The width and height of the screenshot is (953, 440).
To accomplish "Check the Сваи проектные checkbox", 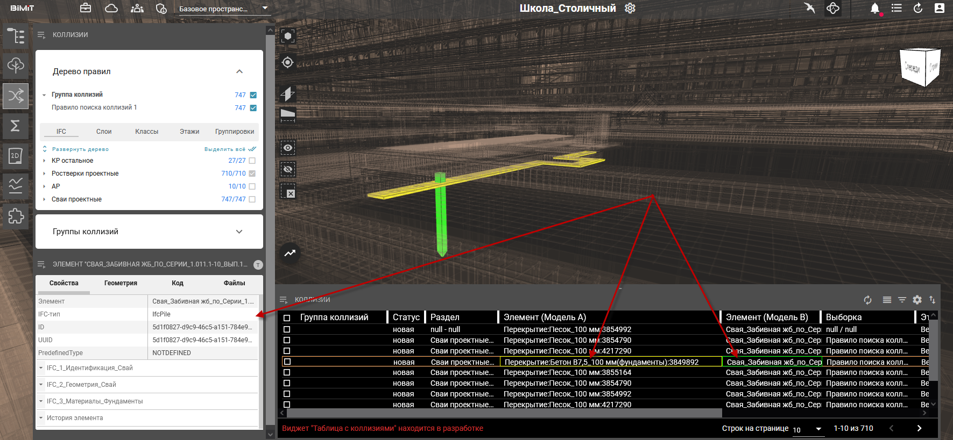I will pos(252,199).
